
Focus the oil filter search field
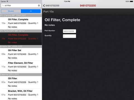pyautogui.click(x=21, y=6)
